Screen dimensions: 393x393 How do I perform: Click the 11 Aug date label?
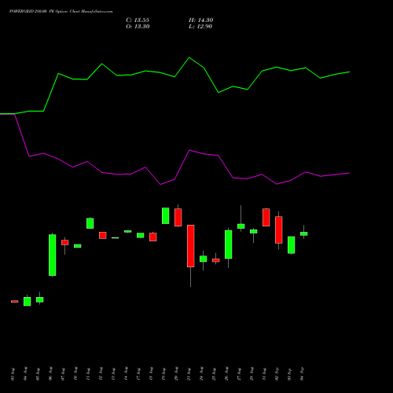[88, 374]
